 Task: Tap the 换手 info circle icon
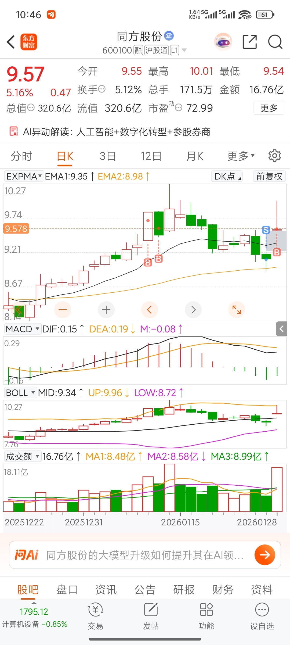102,89
